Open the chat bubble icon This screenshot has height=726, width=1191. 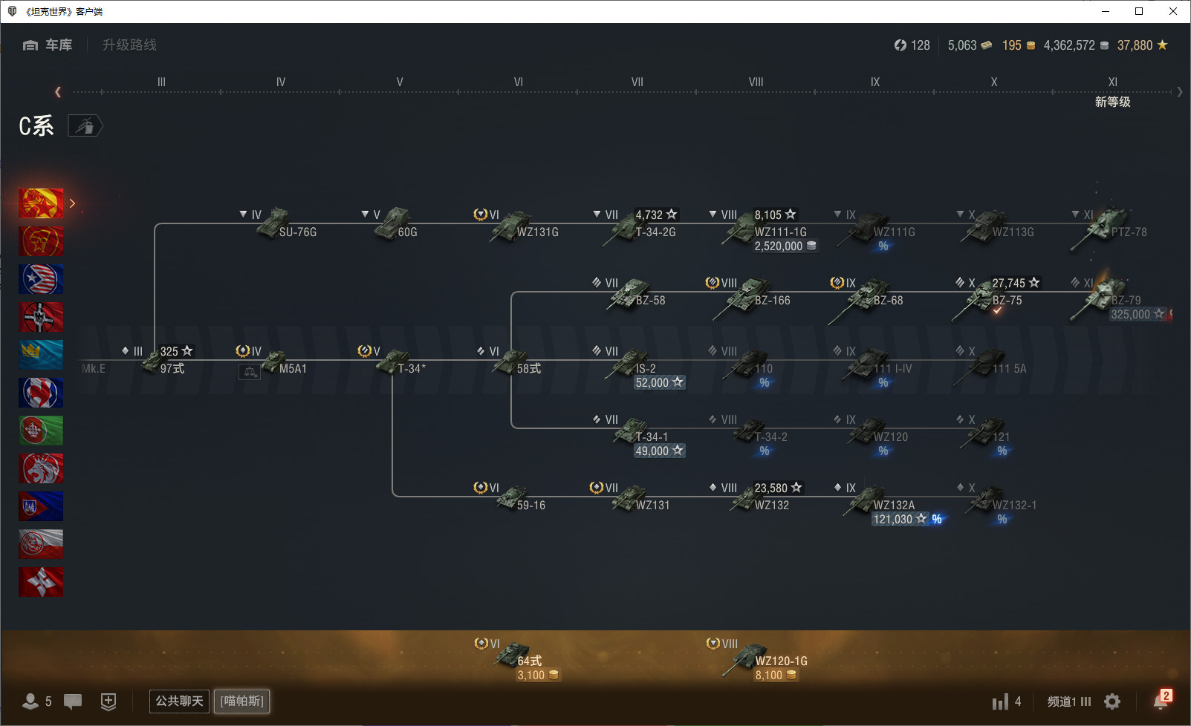pyautogui.click(x=73, y=702)
